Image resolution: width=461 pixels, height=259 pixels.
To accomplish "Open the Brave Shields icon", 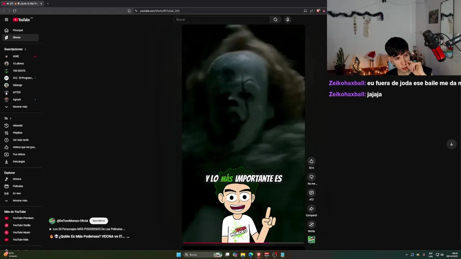I will [318, 11].
